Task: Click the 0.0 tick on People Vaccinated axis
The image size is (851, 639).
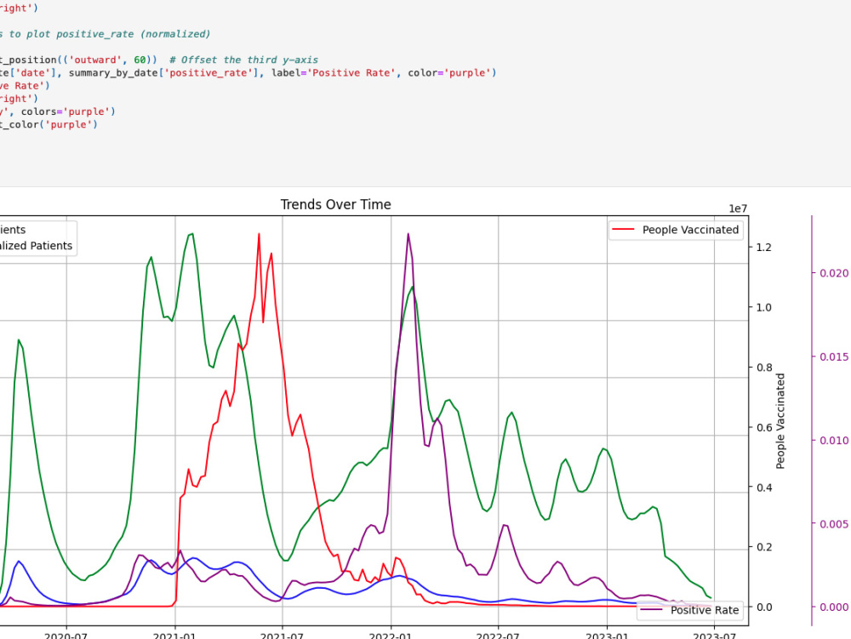Action: coord(764,607)
